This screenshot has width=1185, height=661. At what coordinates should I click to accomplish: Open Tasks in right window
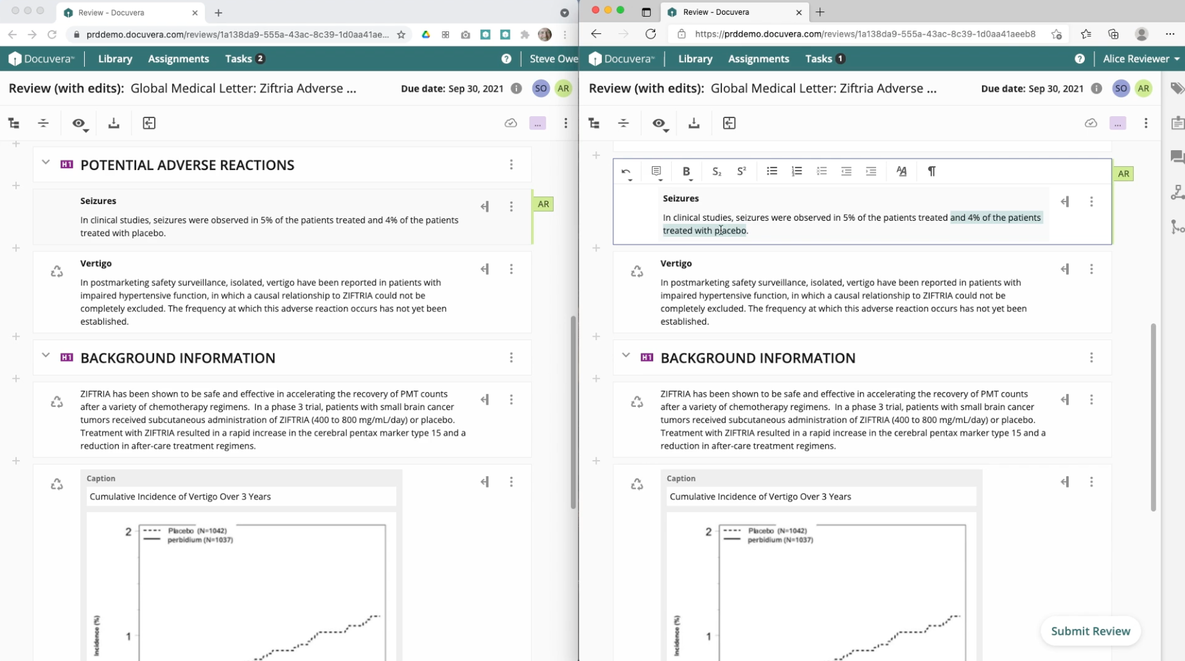pyautogui.click(x=825, y=58)
